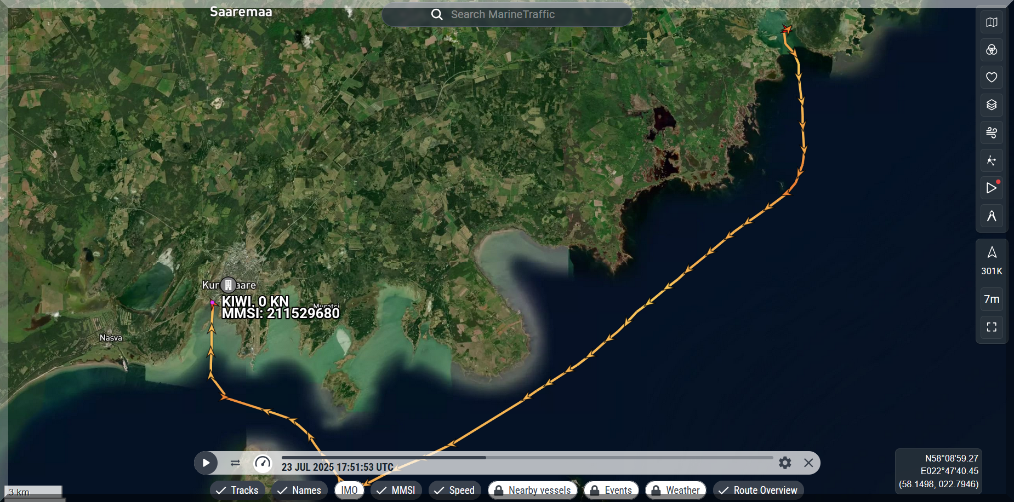
Task: Click the red-dot play icon in sidebar
Action: 992,188
